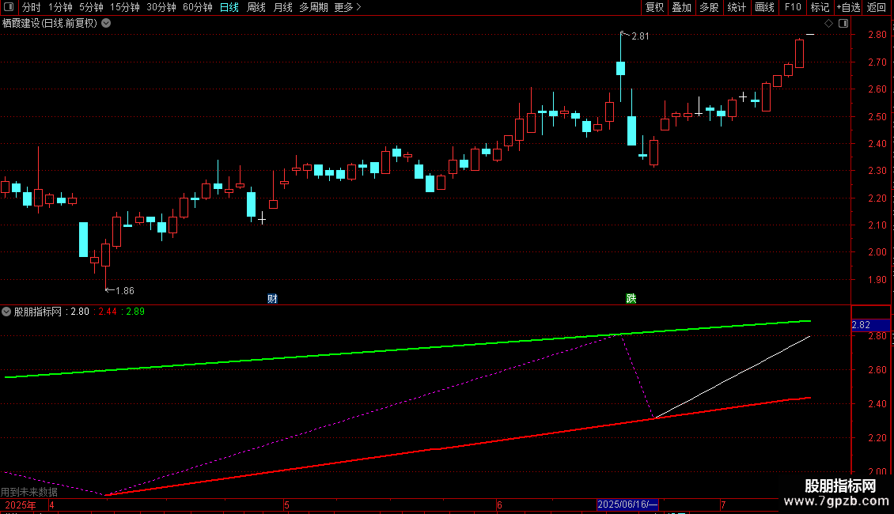Viewport: 894px width, 514px height.
Task: Click the panel layout icon at top-left
Action: pos(9,7)
